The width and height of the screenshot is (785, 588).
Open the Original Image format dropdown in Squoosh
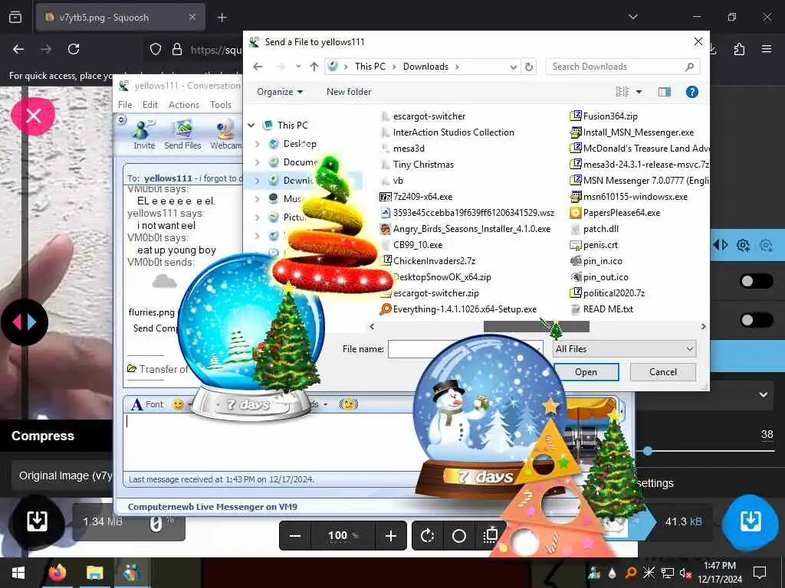62,476
